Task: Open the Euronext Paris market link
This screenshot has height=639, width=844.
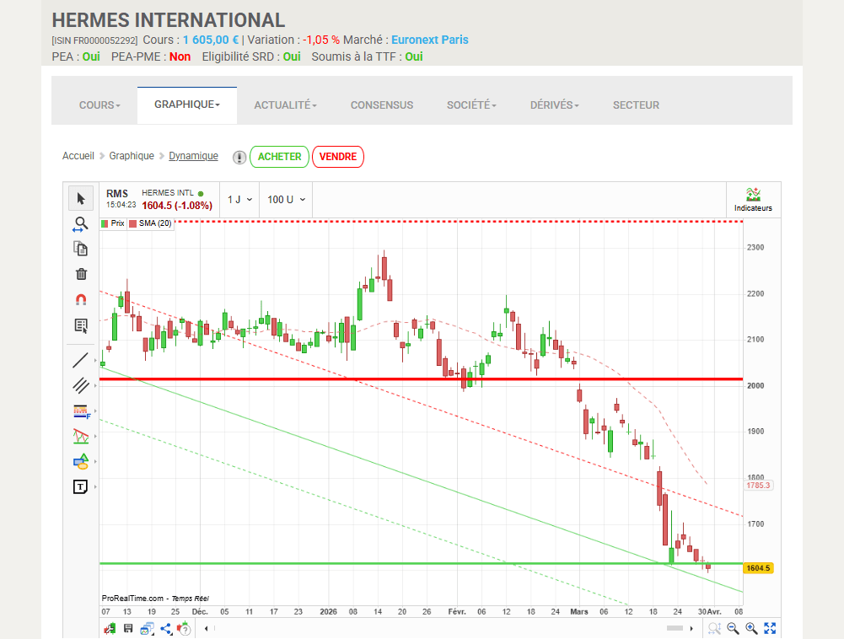Action: pyautogui.click(x=429, y=40)
